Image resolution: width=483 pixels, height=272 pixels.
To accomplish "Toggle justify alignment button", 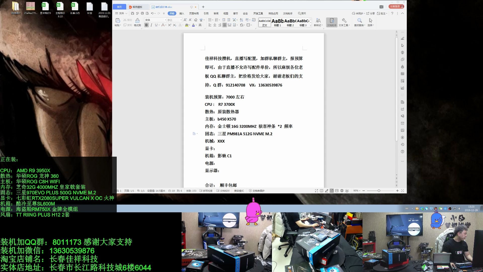I will [x=224, y=25].
